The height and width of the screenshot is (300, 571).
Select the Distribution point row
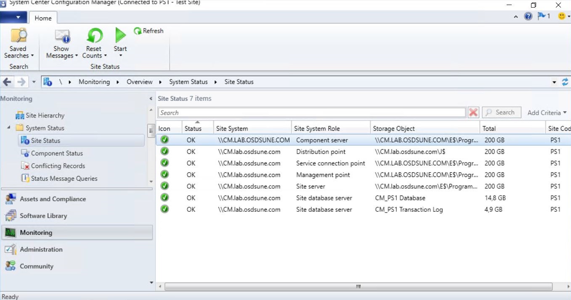click(321, 152)
